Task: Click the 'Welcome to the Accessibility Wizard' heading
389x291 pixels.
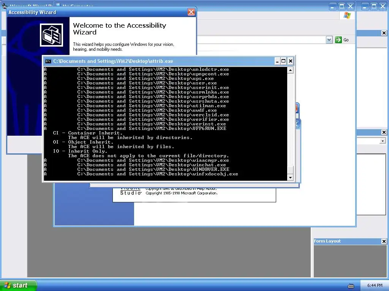Action: tap(120, 29)
